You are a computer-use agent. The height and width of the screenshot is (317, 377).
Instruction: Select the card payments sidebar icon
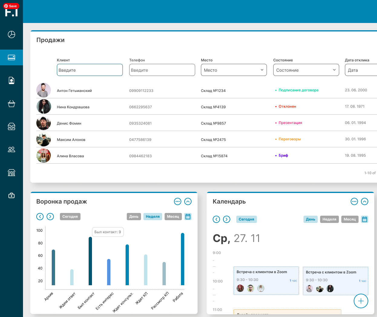click(11, 57)
